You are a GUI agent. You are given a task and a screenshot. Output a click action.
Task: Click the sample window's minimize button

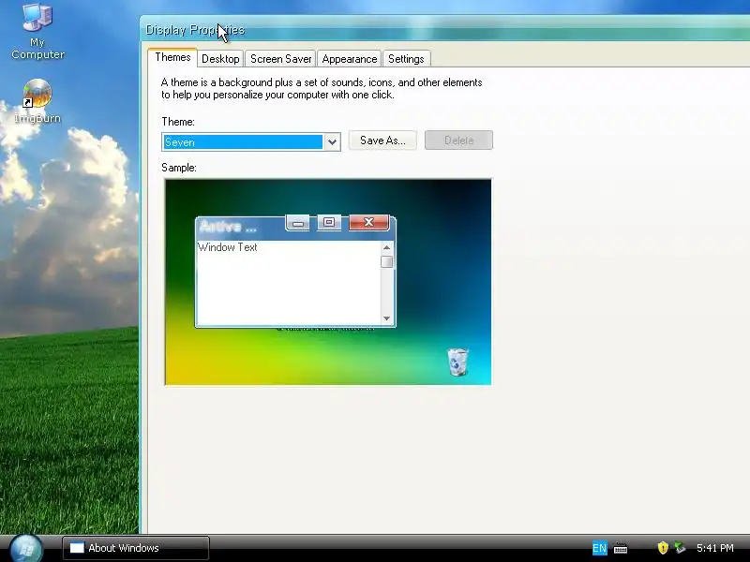coord(298,223)
